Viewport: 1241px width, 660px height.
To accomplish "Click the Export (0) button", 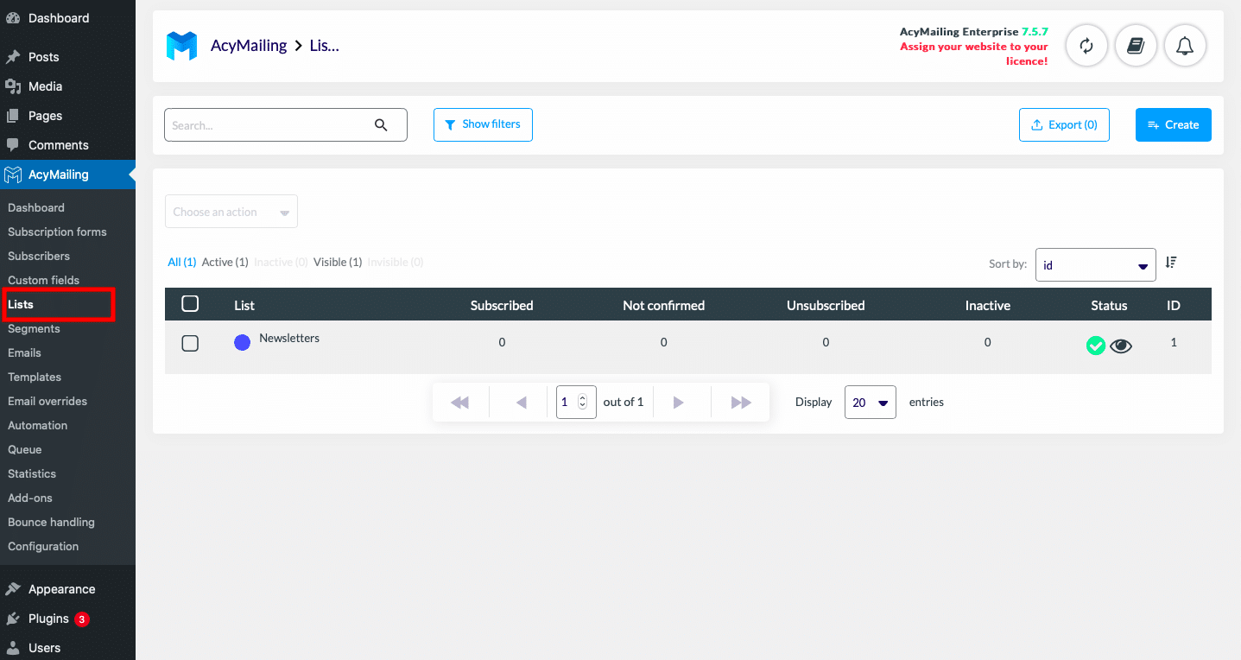I will pyautogui.click(x=1064, y=124).
